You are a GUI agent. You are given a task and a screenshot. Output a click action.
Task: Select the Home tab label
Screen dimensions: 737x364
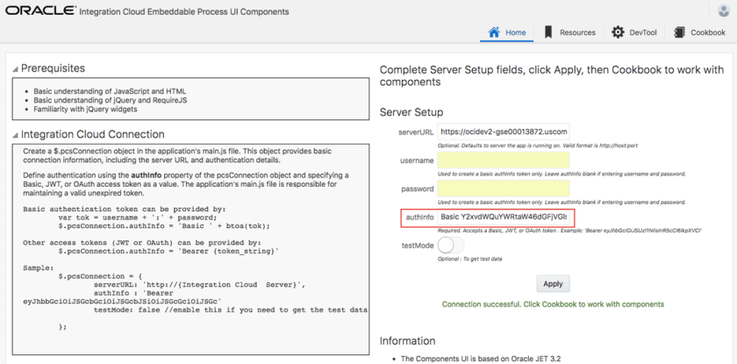pos(516,32)
